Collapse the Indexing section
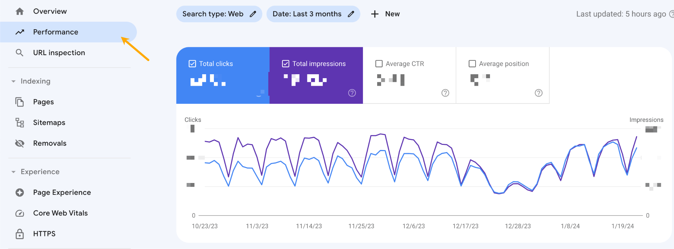The image size is (674, 249). point(13,81)
